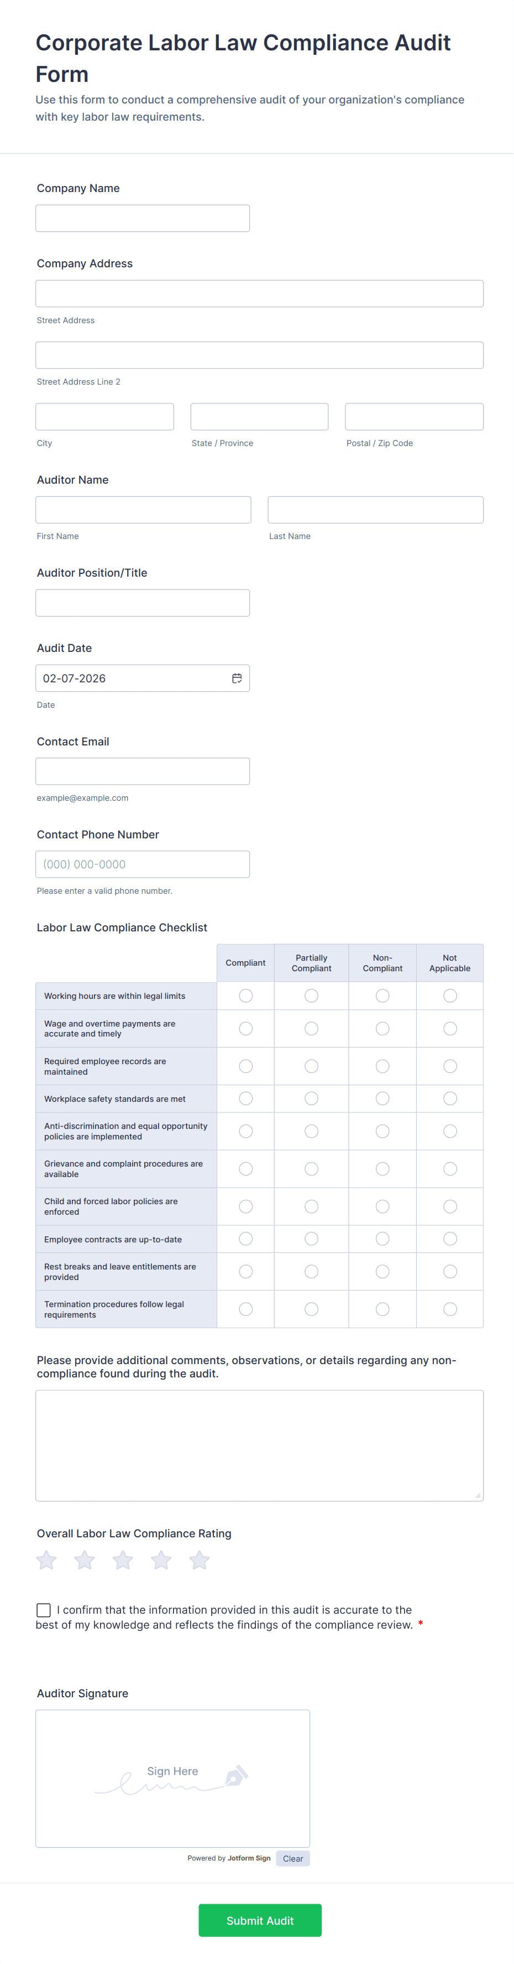Select Not Applicable for termination procedures
Screen dimensions: 514x1964
pyautogui.click(x=450, y=1309)
